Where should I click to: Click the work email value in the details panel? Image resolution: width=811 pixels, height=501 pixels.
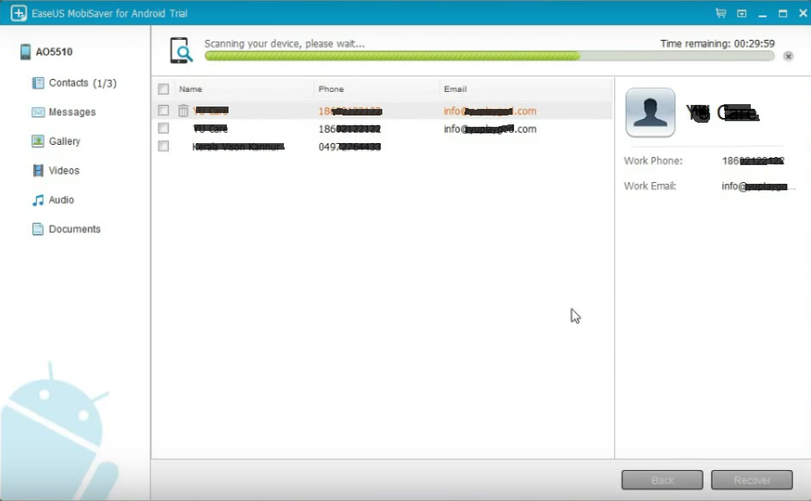point(758,186)
